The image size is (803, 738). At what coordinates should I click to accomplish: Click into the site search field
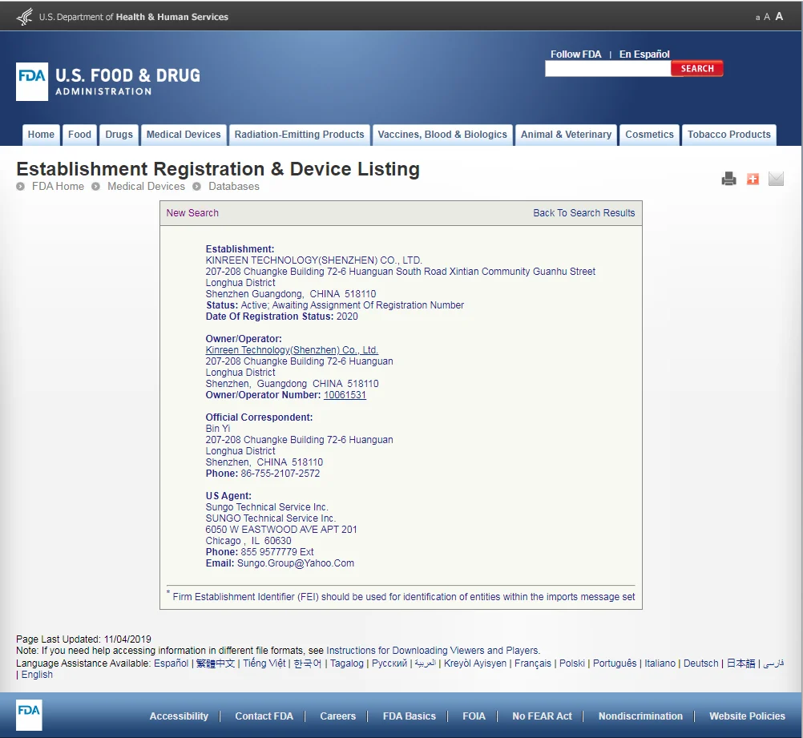coord(607,69)
